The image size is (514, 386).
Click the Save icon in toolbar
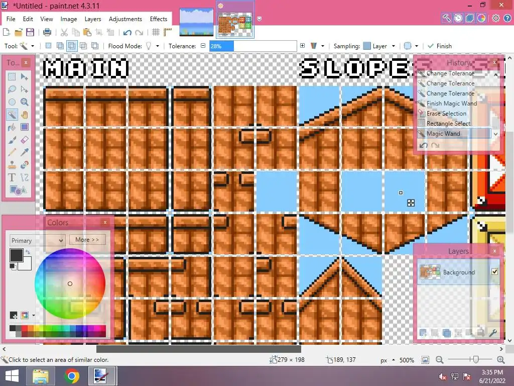(30, 32)
